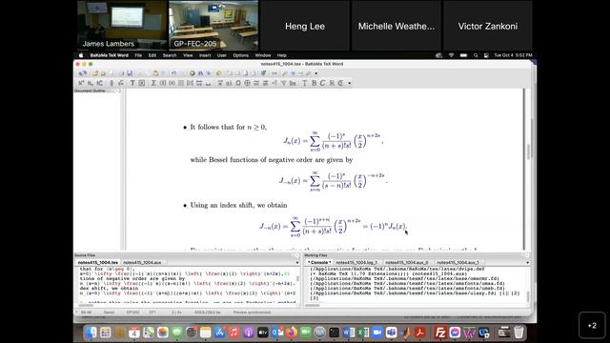
Task: Open Zoom from the Dock
Action: pyautogui.click(x=376, y=333)
